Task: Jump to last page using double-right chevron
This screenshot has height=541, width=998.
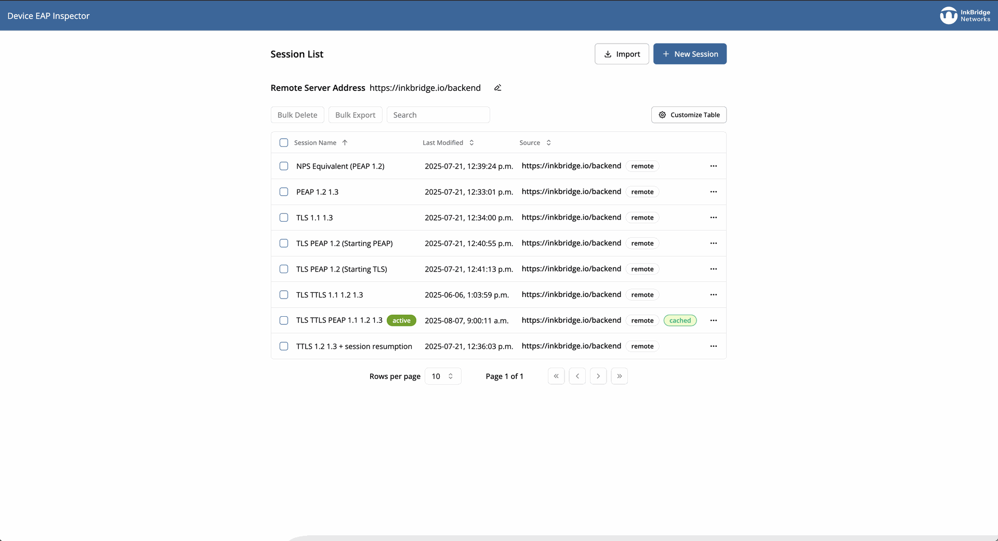Action: point(619,376)
